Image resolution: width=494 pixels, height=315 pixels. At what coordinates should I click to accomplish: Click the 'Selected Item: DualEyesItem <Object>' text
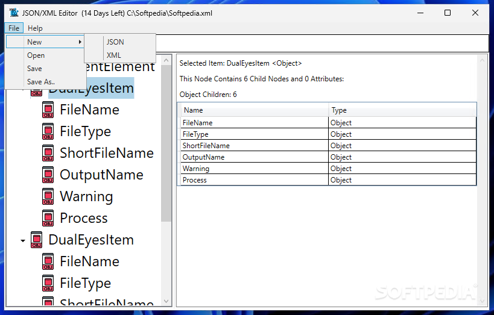(241, 63)
